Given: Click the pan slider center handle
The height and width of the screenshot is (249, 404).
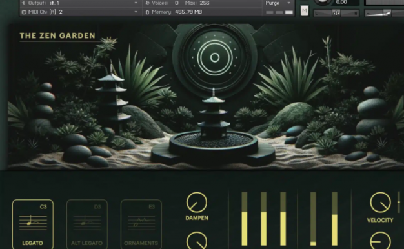Looking at the screenshot, I should [x=336, y=13].
